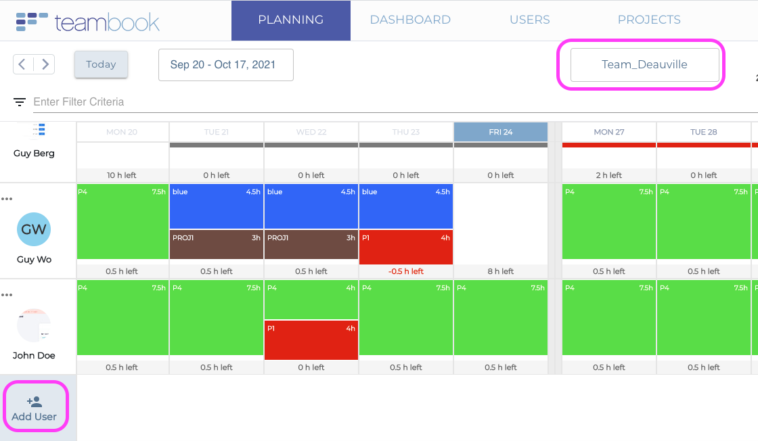Select the MON 27 column header

[x=608, y=132]
